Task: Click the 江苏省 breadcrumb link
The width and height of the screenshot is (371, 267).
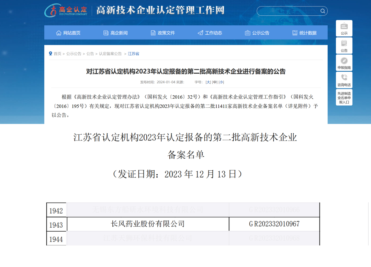Action: pyautogui.click(x=133, y=54)
